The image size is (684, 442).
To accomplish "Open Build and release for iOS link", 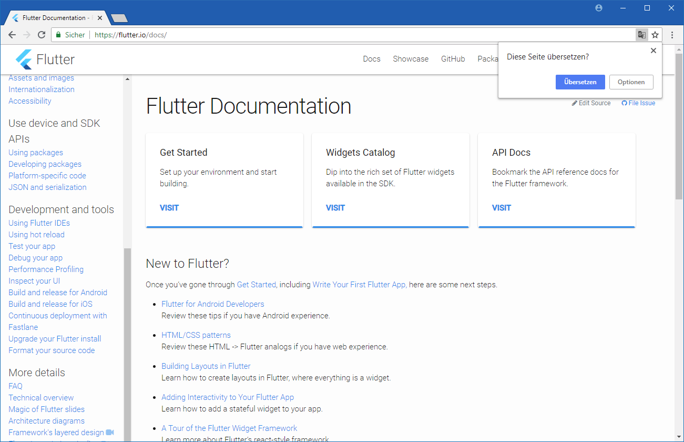I will coord(50,304).
